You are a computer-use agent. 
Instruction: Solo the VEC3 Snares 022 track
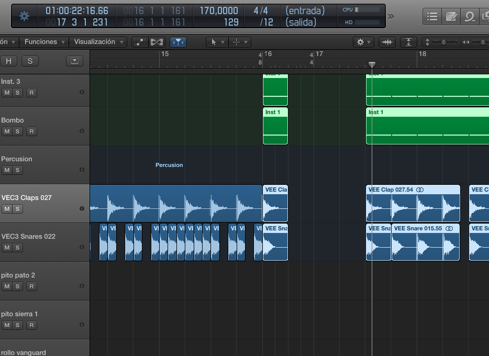click(17, 248)
